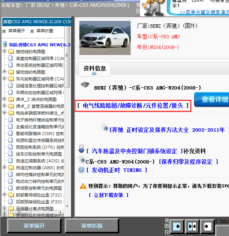Viewport: 229px width, 236px height.
Task: Click the mechanic mascot image at top
Action: click(x=153, y=8)
